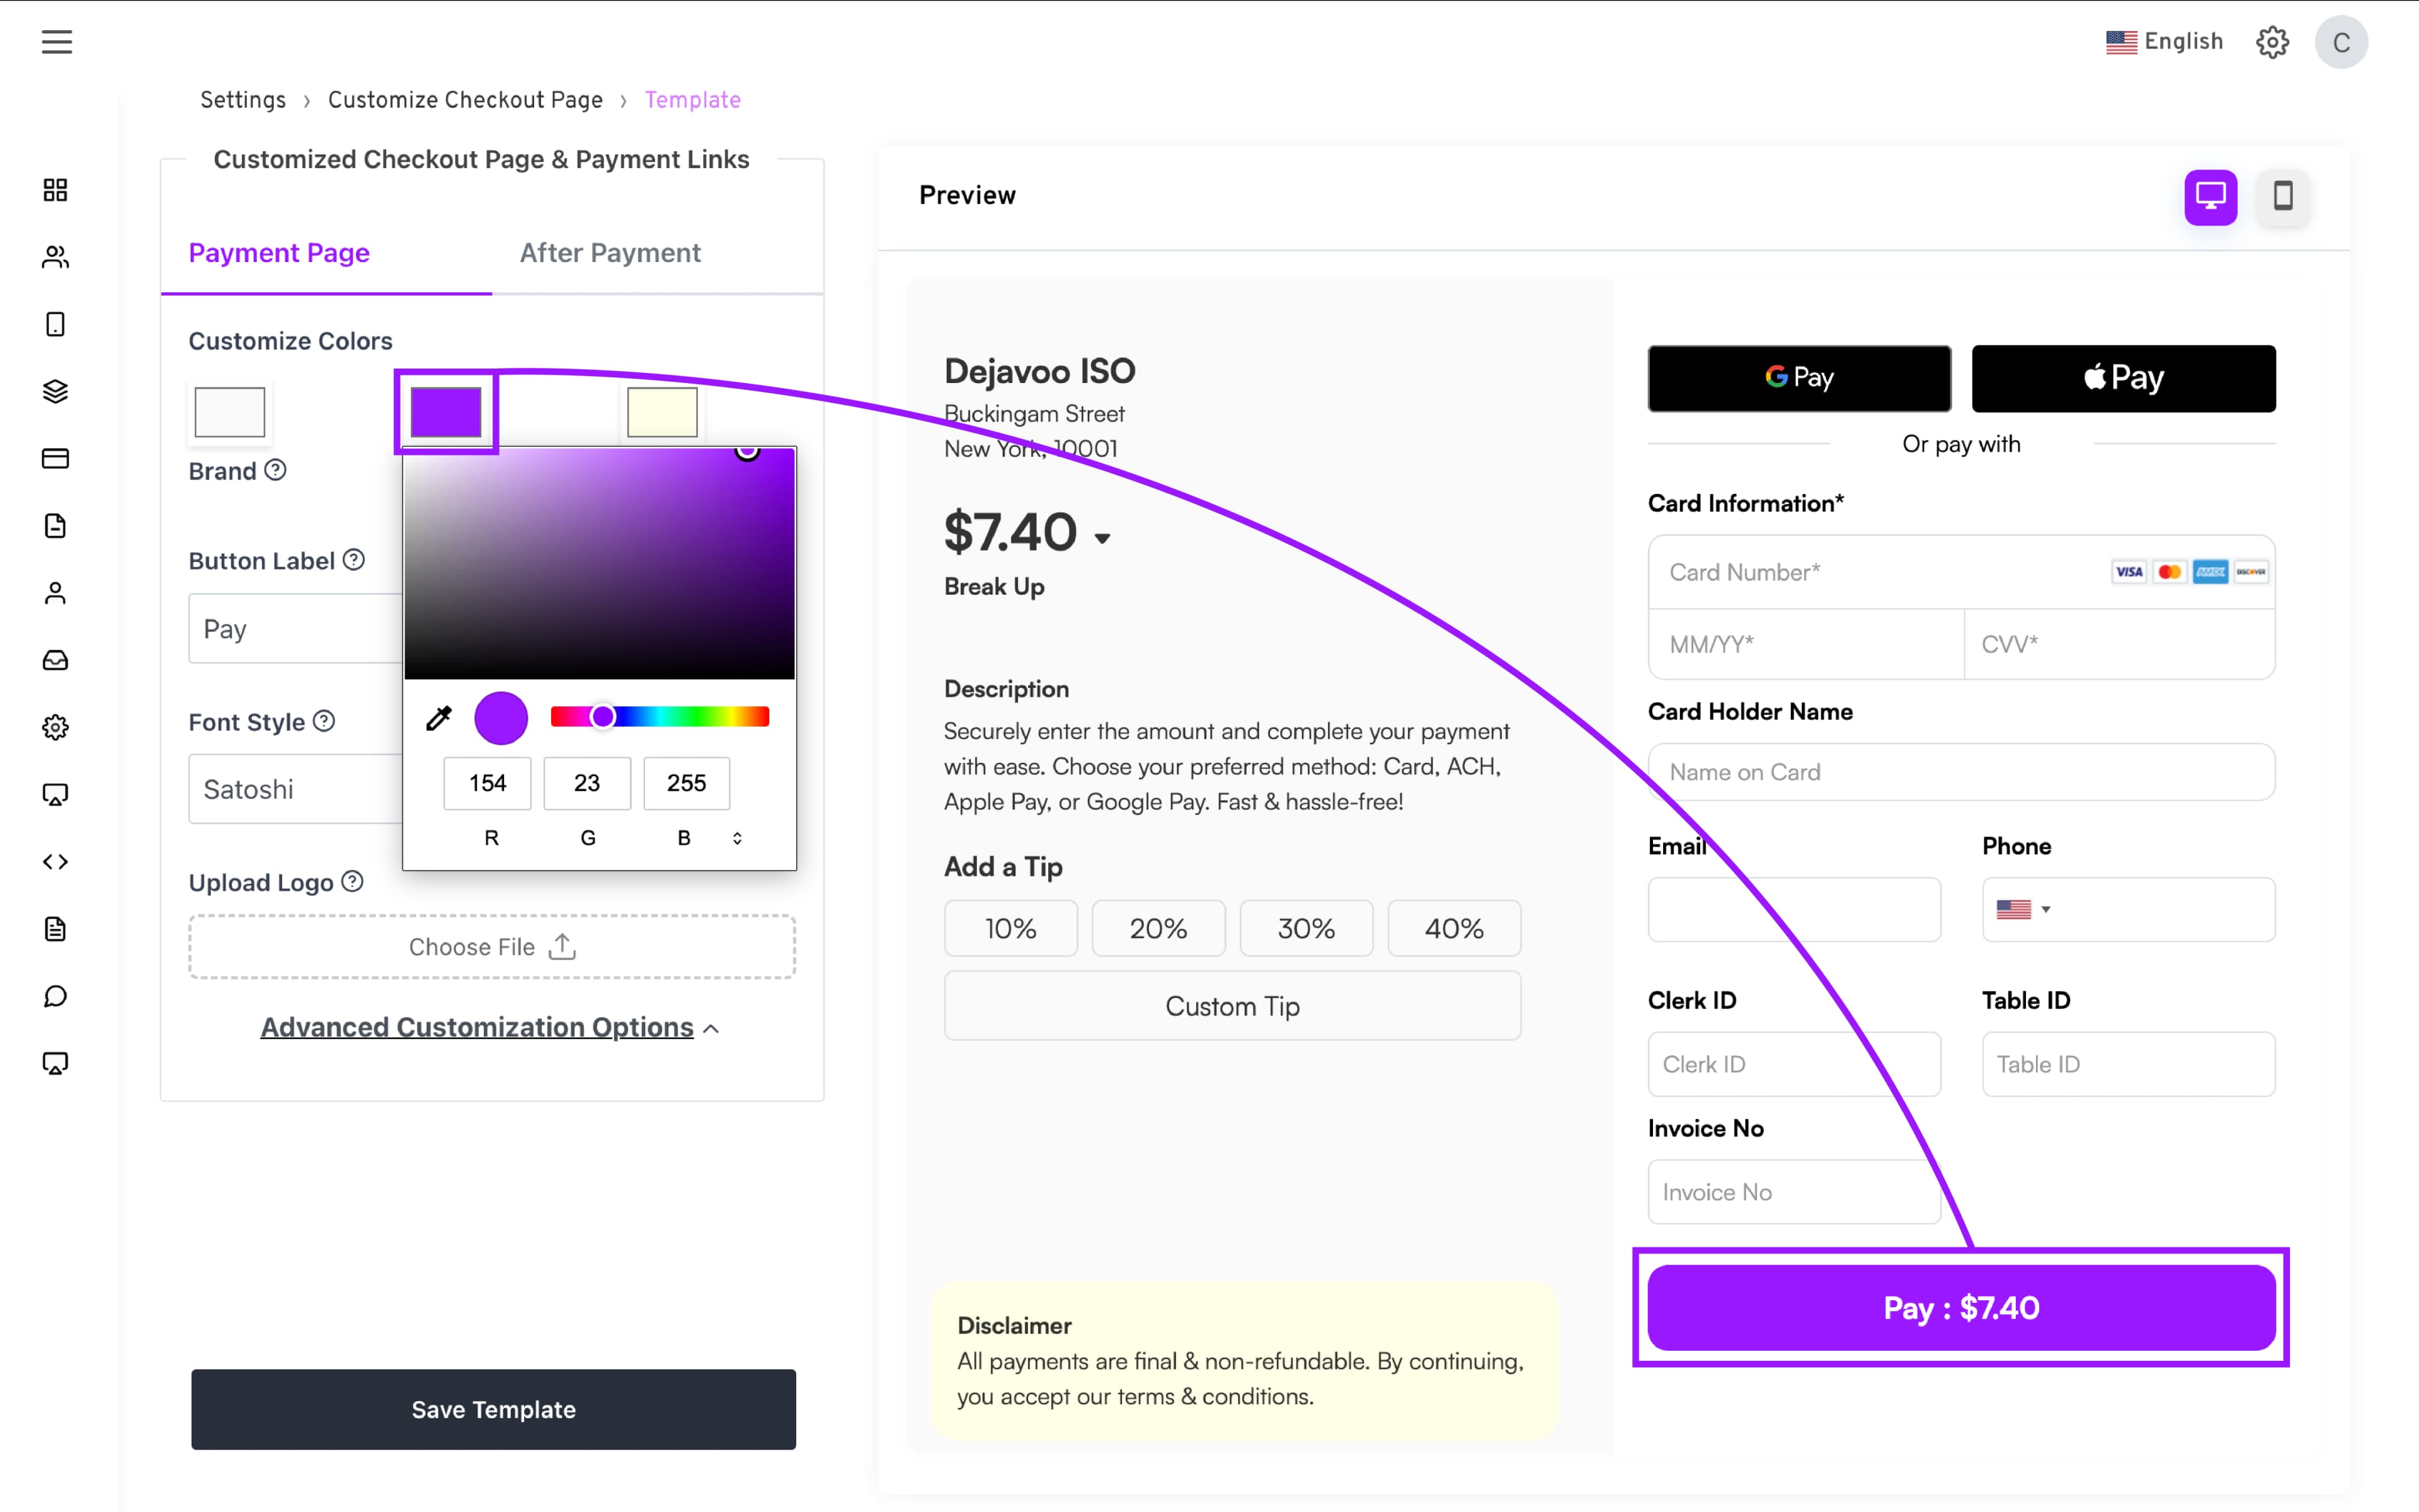Open the hamburger menu icon
Screen dimensions: 2419x1512
tap(57, 42)
